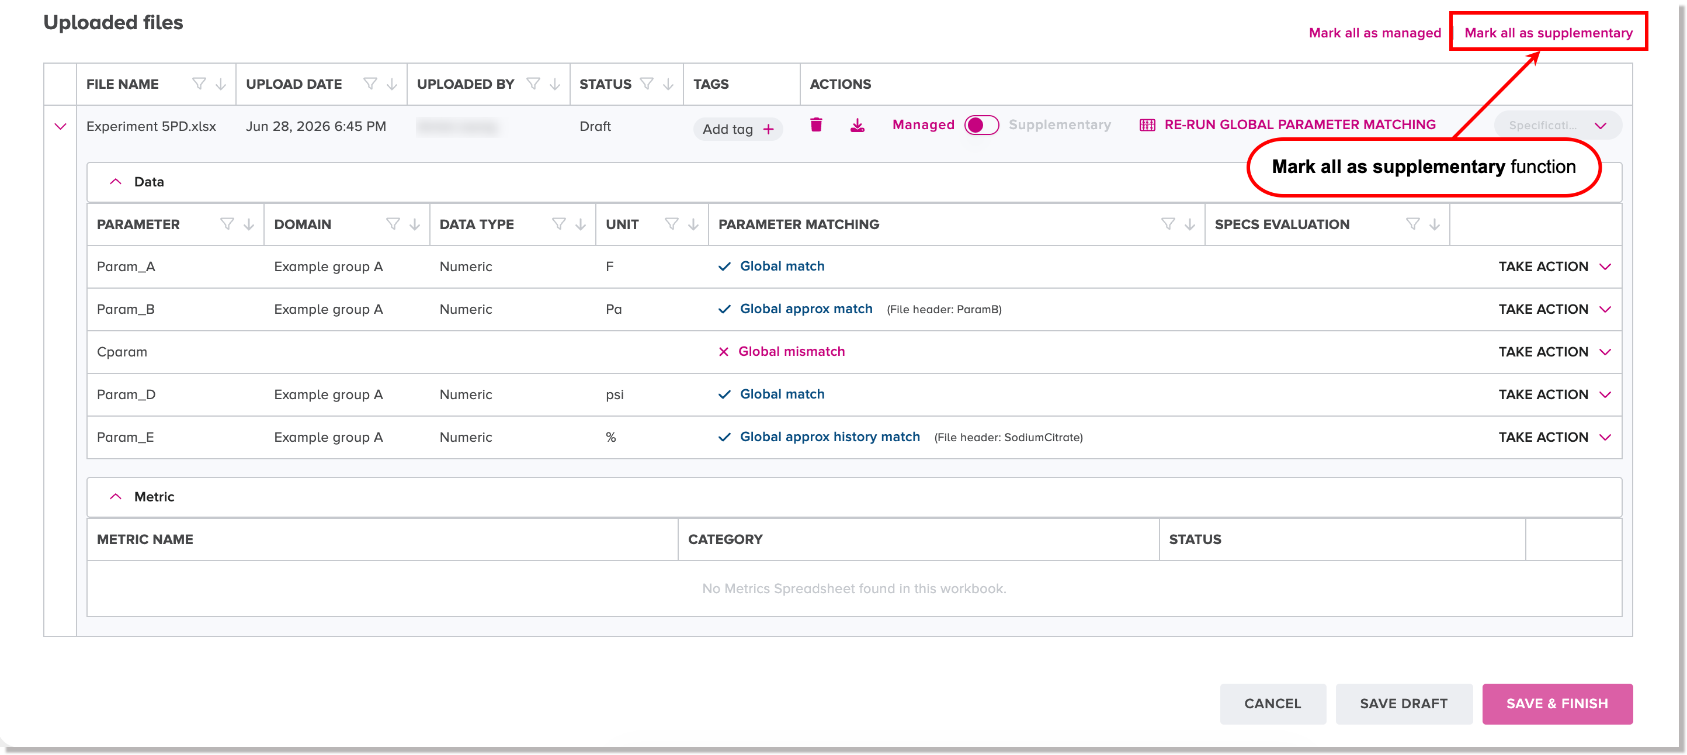Click Mark all as managed link
The width and height of the screenshot is (1687, 755).
point(1374,33)
